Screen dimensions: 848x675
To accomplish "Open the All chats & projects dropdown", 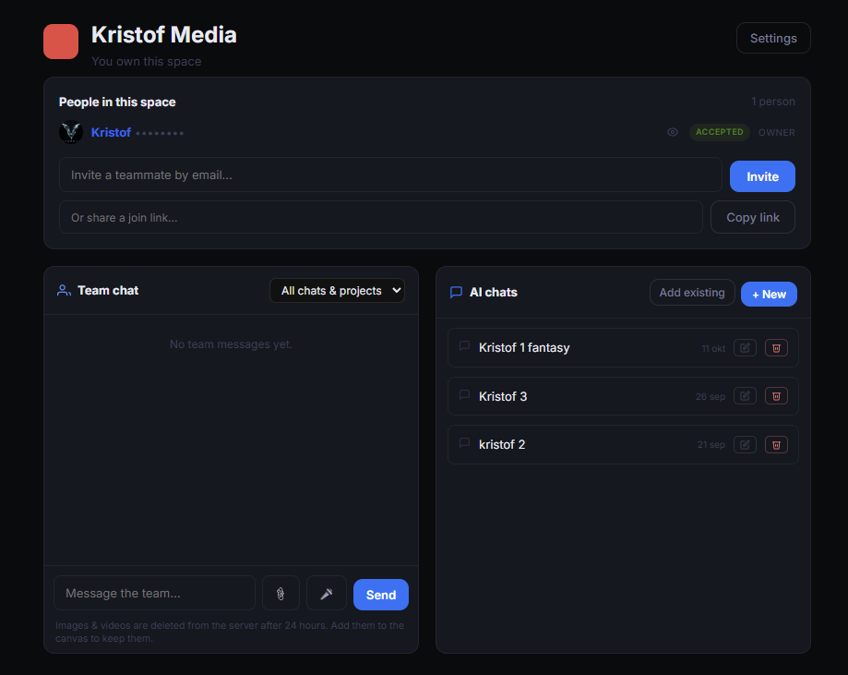I will (x=337, y=291).
